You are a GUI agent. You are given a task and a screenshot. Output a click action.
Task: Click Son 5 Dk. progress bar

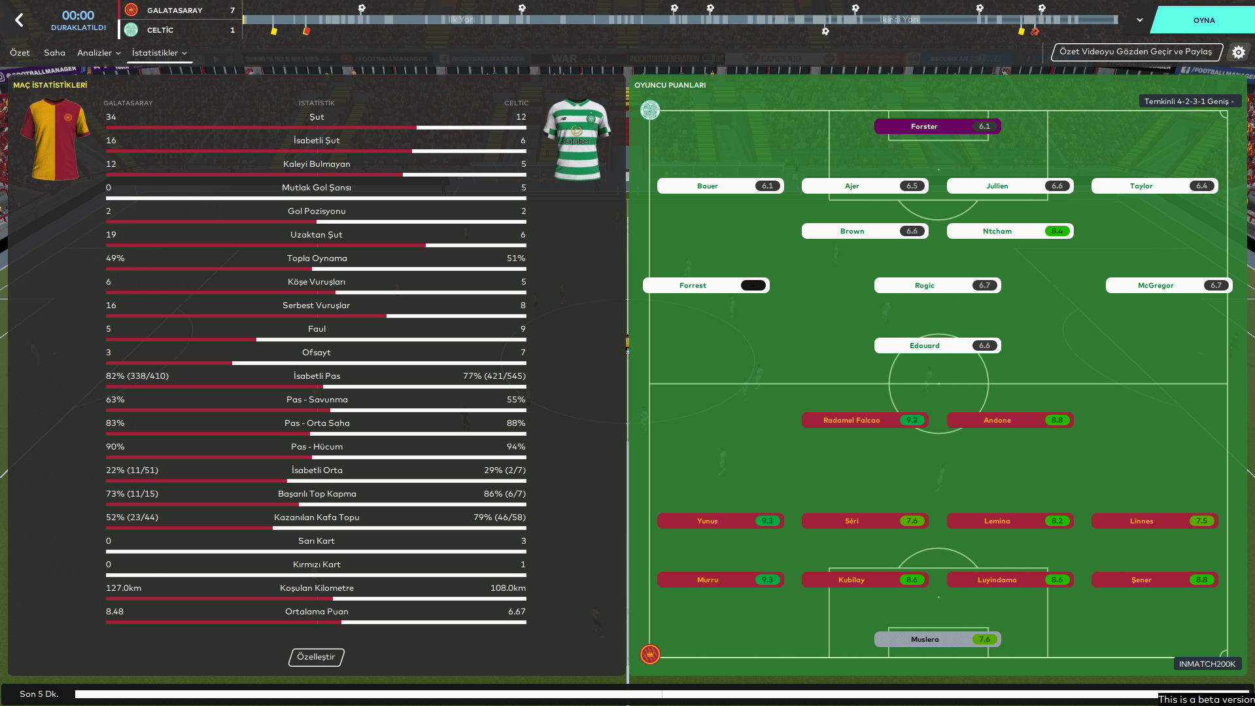[x=662, y=694]
